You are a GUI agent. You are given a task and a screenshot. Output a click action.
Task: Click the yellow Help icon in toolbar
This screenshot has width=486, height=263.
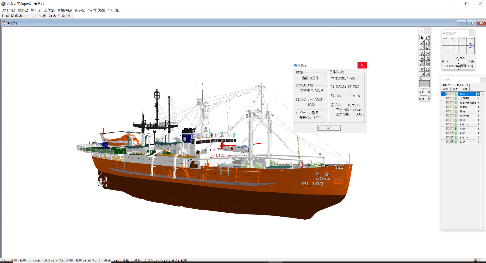(x=69, y=16)
